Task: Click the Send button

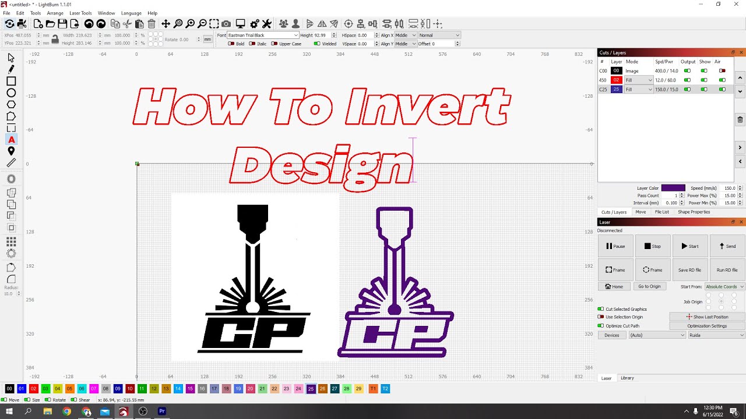Action: [x=727, y=246]
